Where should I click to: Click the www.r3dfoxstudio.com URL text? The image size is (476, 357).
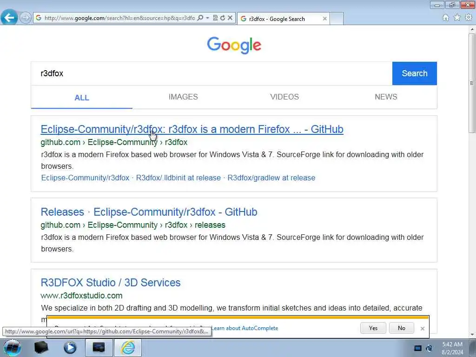[x=81, y=296]
